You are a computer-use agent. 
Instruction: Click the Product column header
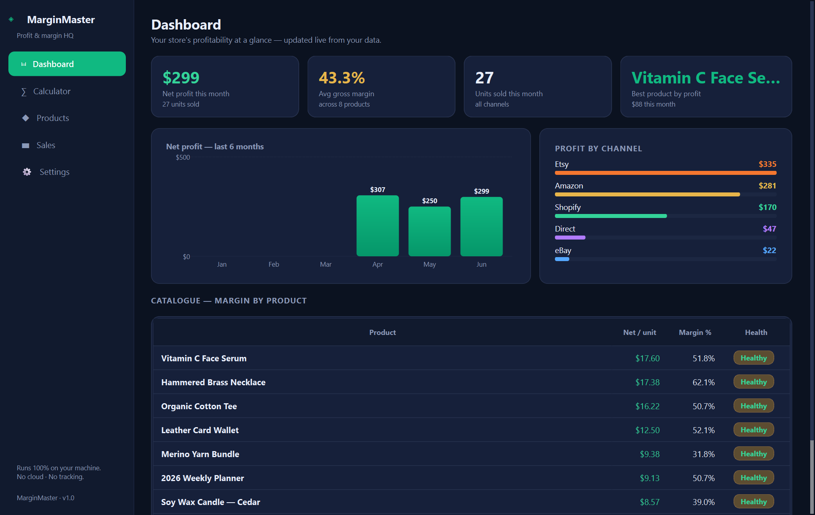pyautogui.click(x=382, y=332)
